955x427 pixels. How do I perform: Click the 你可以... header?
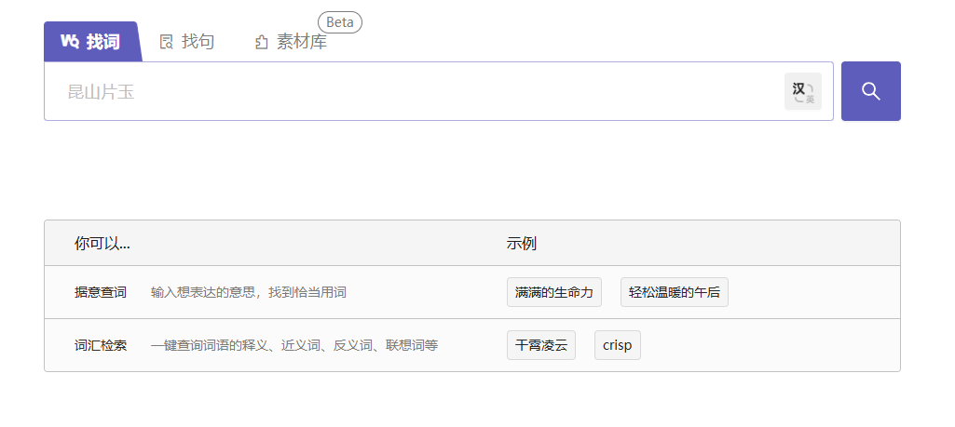click(102, 244)
